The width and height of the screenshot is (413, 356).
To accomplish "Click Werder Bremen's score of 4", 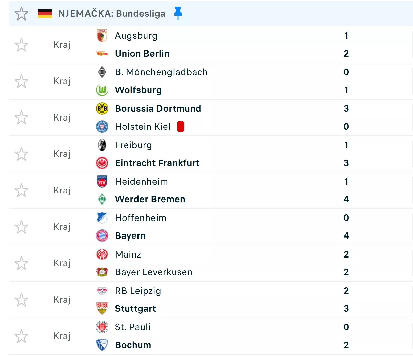I will click(x=346, y=199).
